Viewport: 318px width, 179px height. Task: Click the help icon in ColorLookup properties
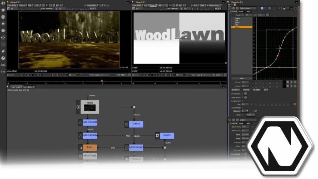click(280, 8)
